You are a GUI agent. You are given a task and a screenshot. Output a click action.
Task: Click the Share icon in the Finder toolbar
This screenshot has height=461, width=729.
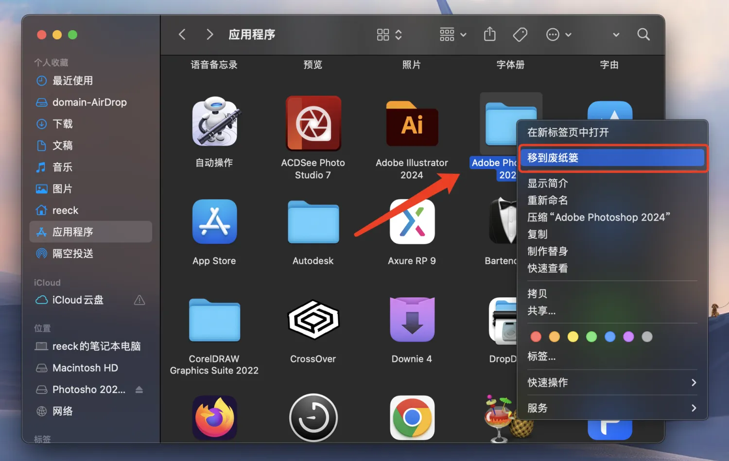tap(489, 34)
